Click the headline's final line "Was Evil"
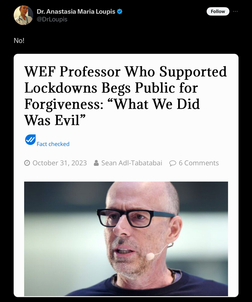252x302 pixels. (x=55, y=120)
